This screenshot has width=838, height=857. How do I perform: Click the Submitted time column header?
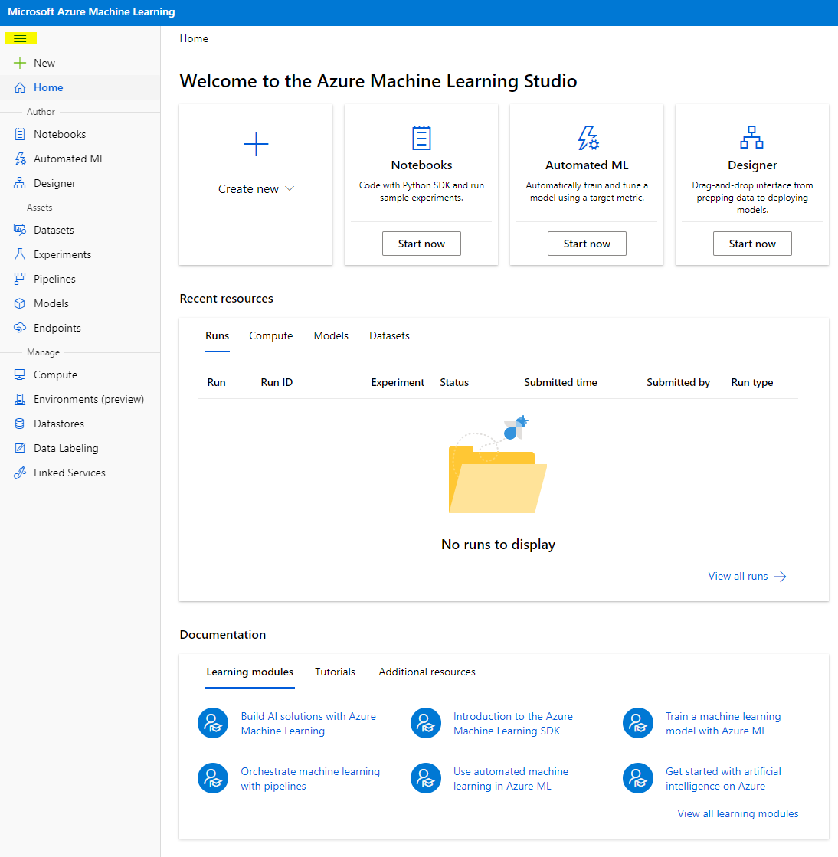(x=560, y=382)
